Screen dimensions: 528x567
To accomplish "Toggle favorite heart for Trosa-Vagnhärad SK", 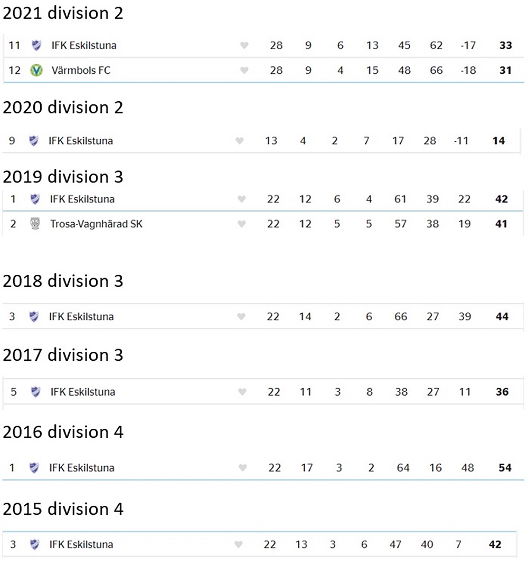I will (x=241, y=224).
